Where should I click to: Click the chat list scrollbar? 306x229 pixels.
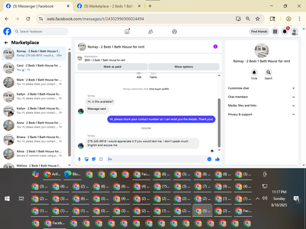[x=69, y=104]
